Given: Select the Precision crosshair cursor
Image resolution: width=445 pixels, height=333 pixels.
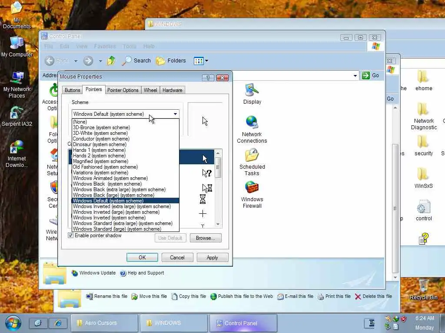Looking at the screenshot, I should [x=203, y=213].
